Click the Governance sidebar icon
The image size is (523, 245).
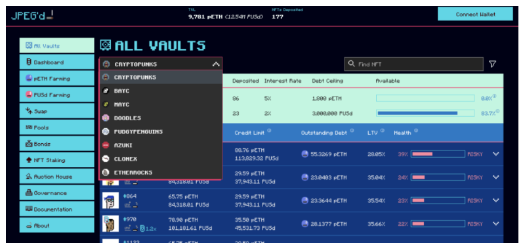(29, 193)
